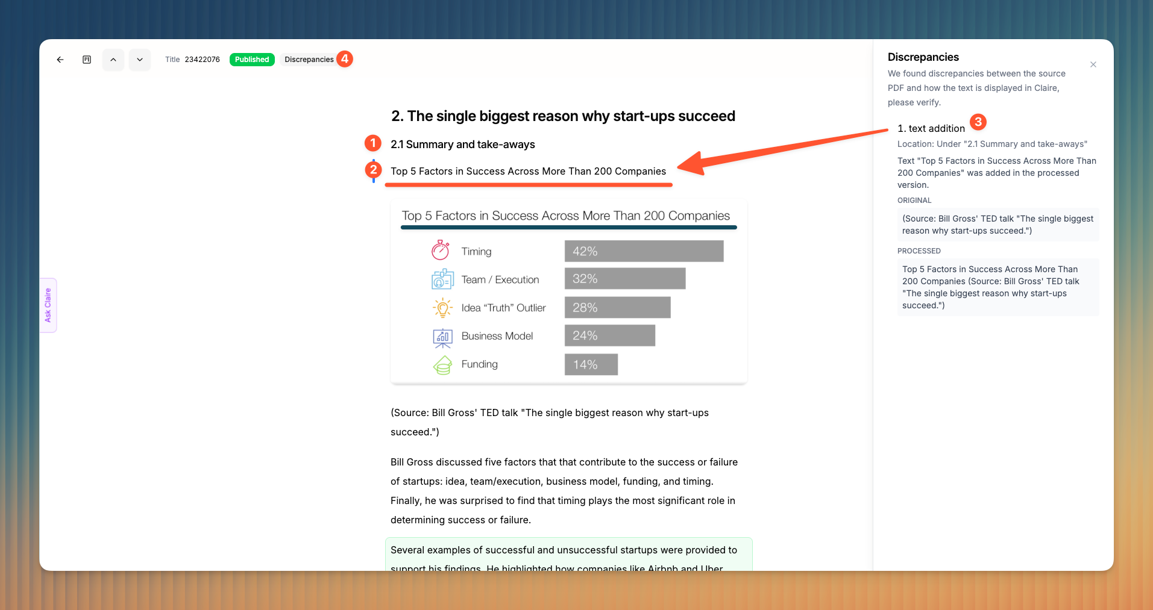Click the '2.1 Summary and take-aways' heading

pyautogui.click(x=463, y=145)
